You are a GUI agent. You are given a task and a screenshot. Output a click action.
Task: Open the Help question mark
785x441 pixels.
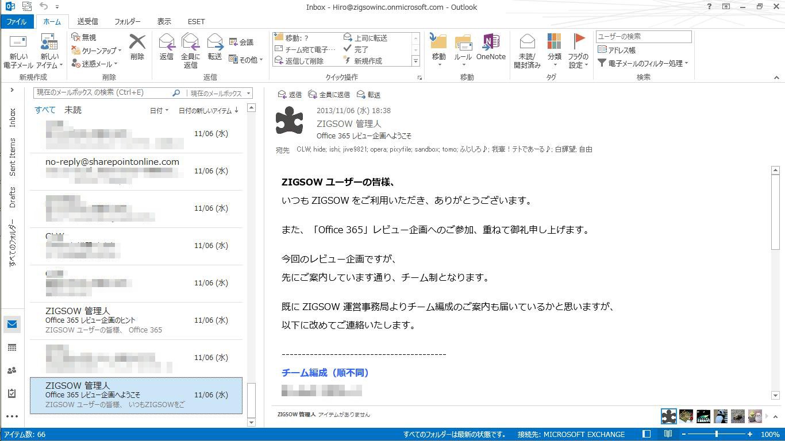(x=709, y=7)
